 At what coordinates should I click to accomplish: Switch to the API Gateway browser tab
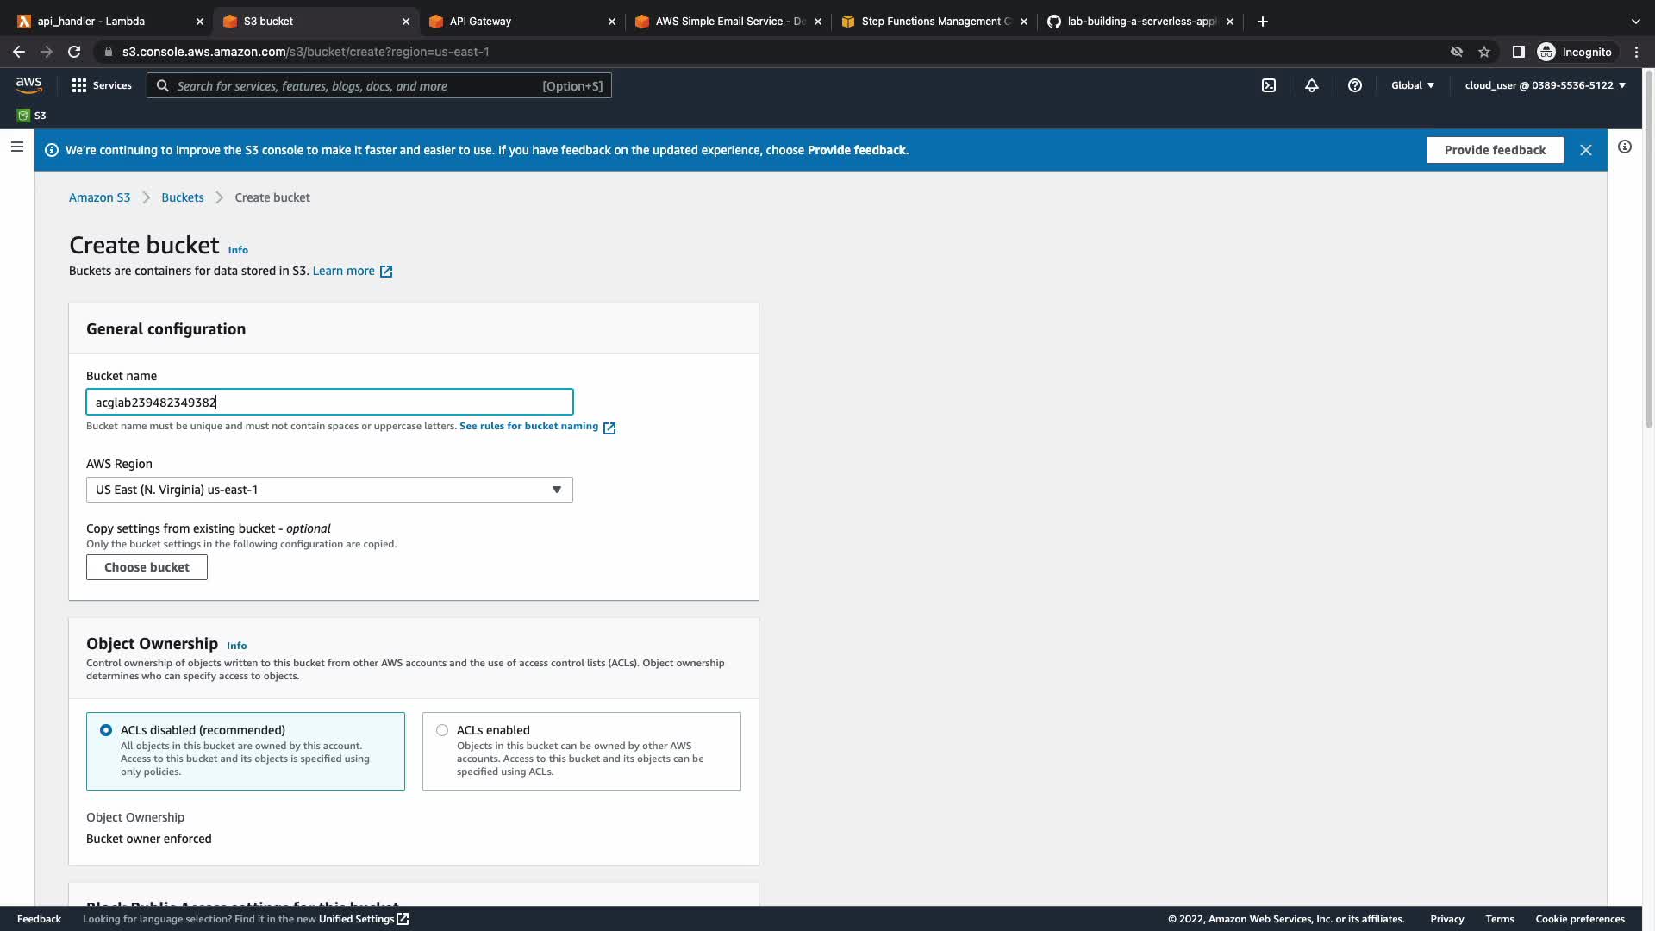click(x=480, y=22)
